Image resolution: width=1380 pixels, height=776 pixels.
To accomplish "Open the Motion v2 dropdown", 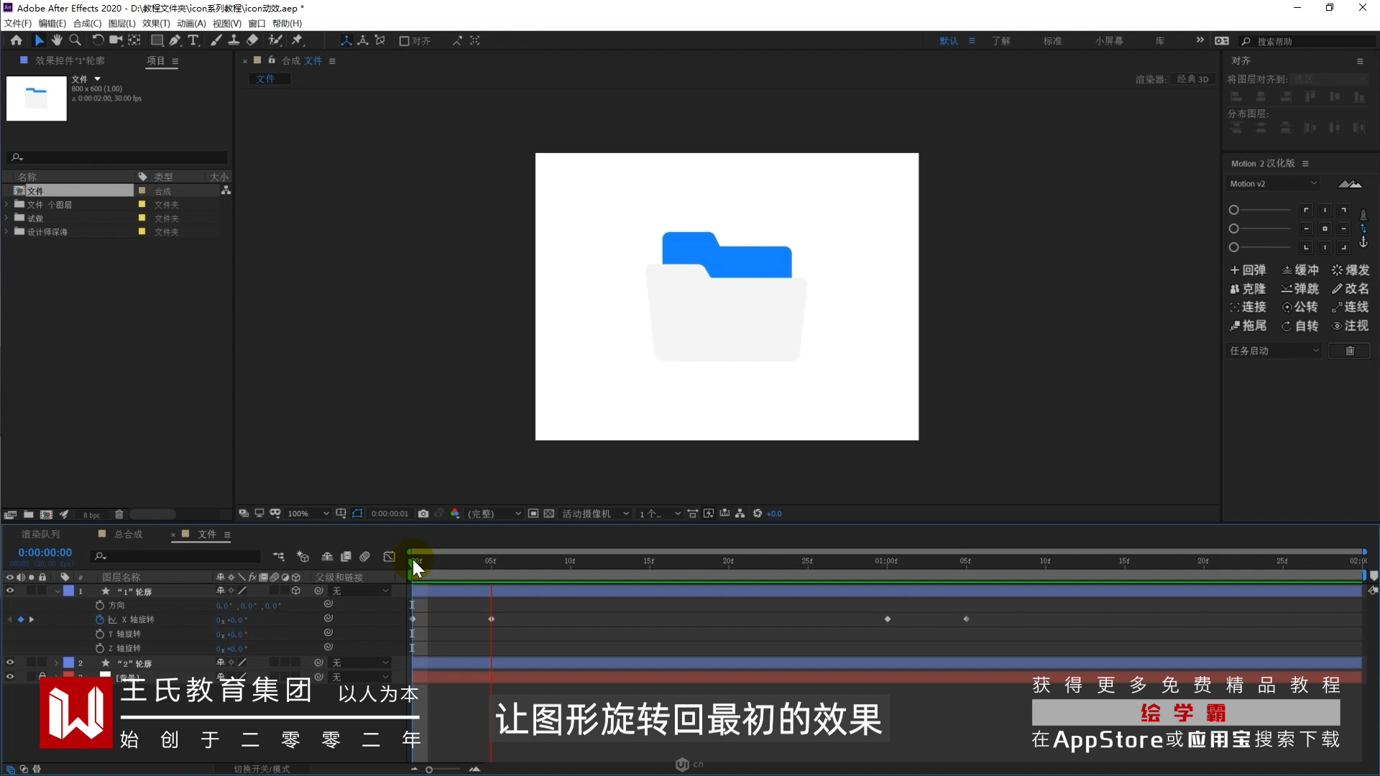I will 1273,184.
